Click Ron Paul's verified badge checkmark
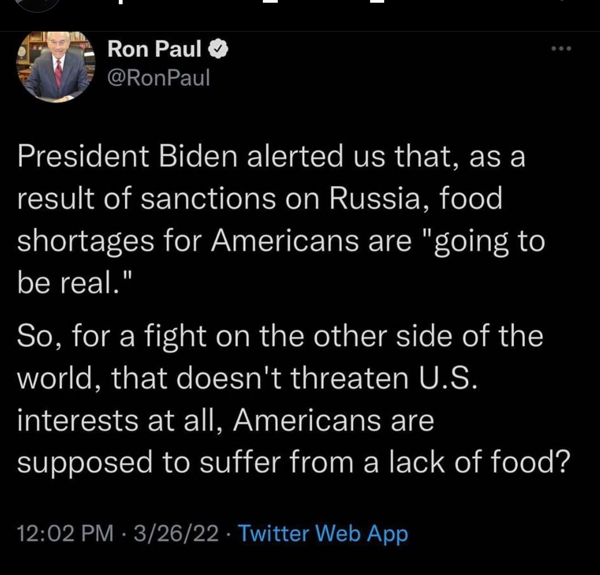The width and height of the screenshot is (600, 575). click(x=218, y=48)
